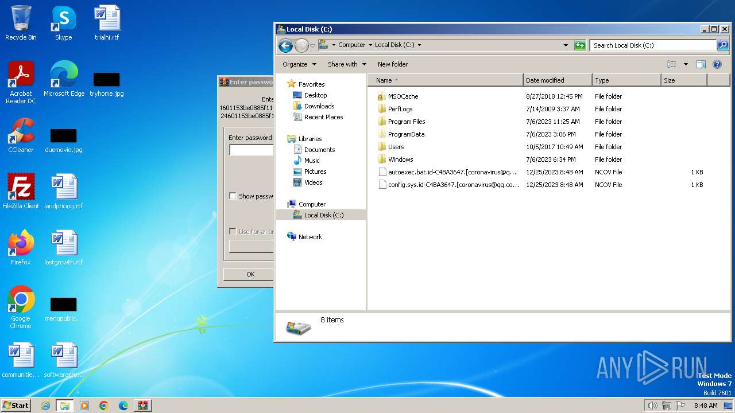Open Internet Explorer from the taskbar
Image resolution: width=735 pixels, height=413 pixels.
point(45,406)
